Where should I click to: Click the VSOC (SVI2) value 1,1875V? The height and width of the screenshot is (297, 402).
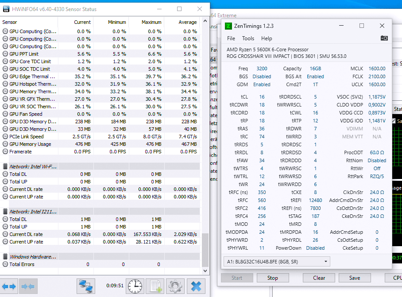click(377, 97)
